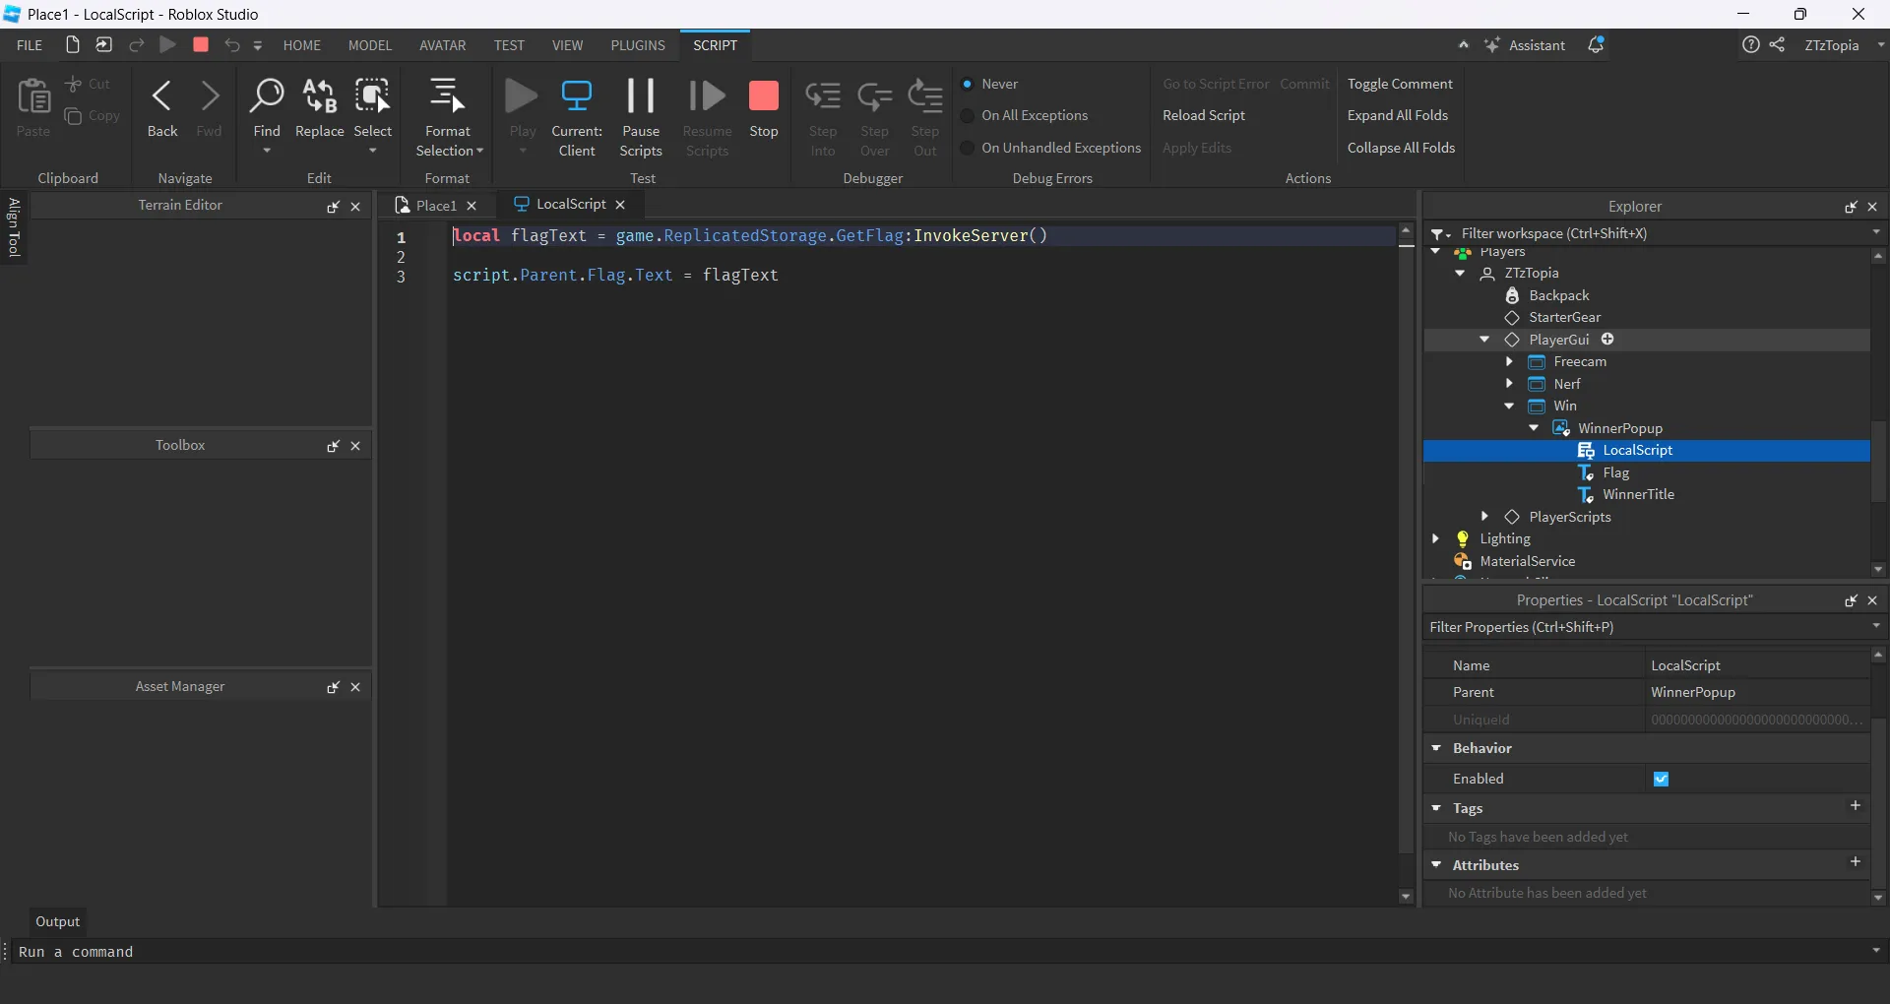Switch to the AVATAR ribbon tab
This screenshot has width=1890, height=1004.
[443, 45]
